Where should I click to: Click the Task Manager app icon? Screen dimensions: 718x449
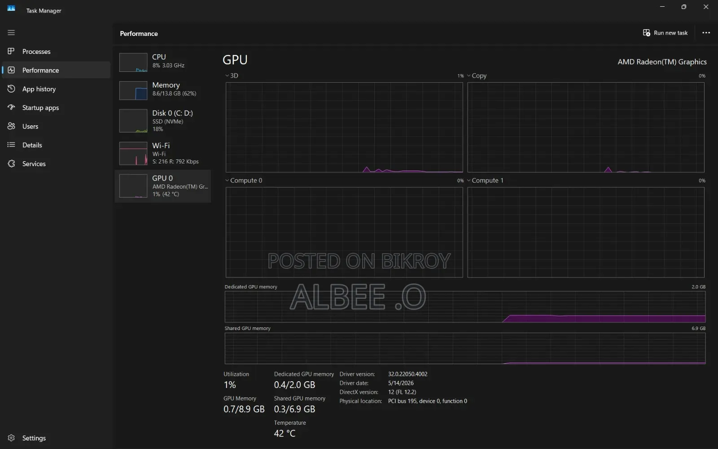pos(11,8)
